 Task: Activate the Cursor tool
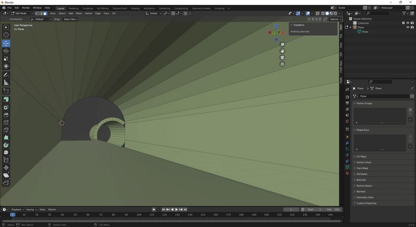[x=6, y=35]
